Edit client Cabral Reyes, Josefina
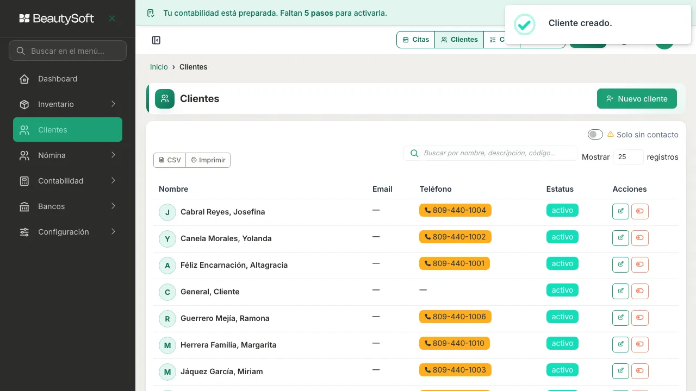696x391 pixels. (x=620, y=211)
